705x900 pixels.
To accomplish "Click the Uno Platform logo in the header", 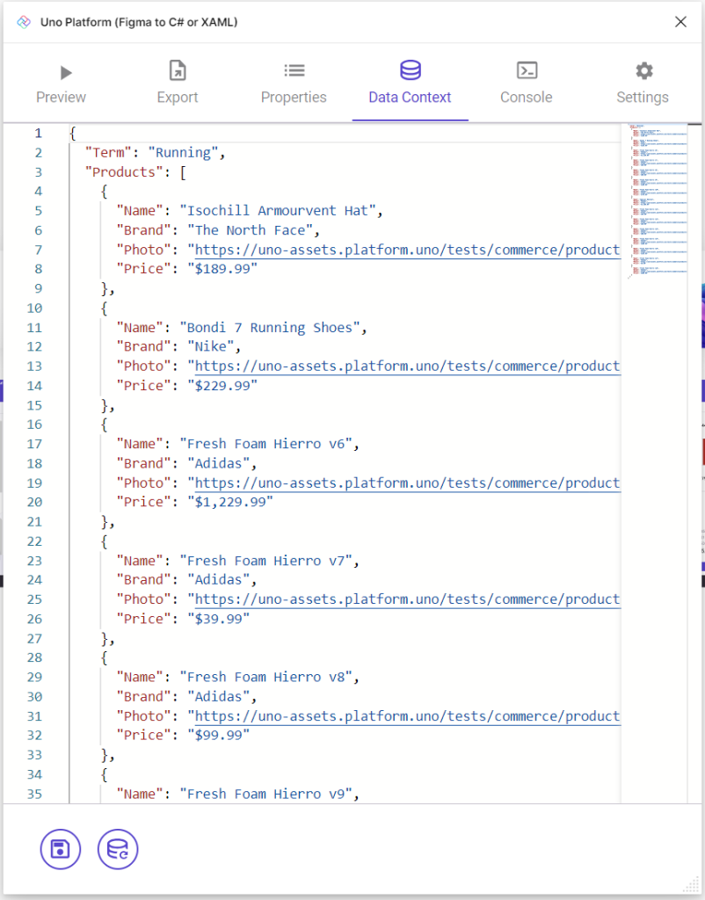I will coord(23,22).
